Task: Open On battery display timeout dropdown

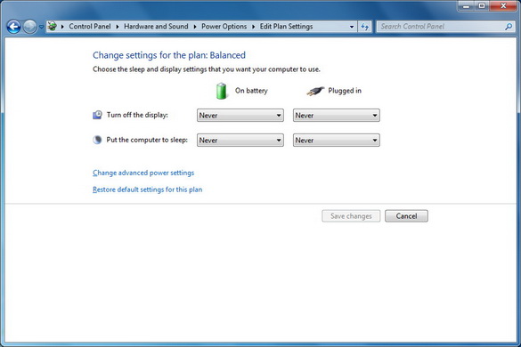Action: 240,116
